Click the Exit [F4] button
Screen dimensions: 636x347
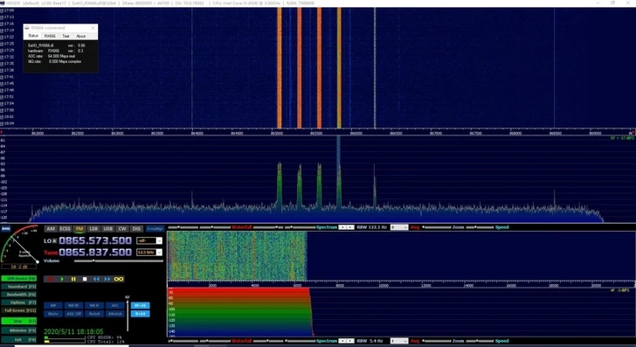[x=18, y=340]
